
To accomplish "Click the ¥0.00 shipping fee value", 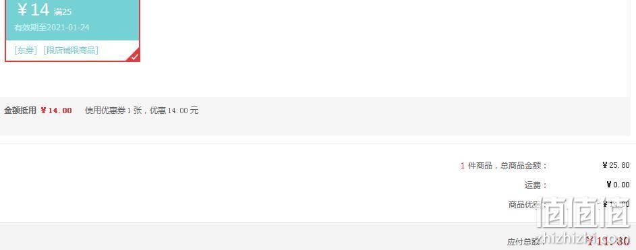I will pyautogui.click(x=618, y=185).
